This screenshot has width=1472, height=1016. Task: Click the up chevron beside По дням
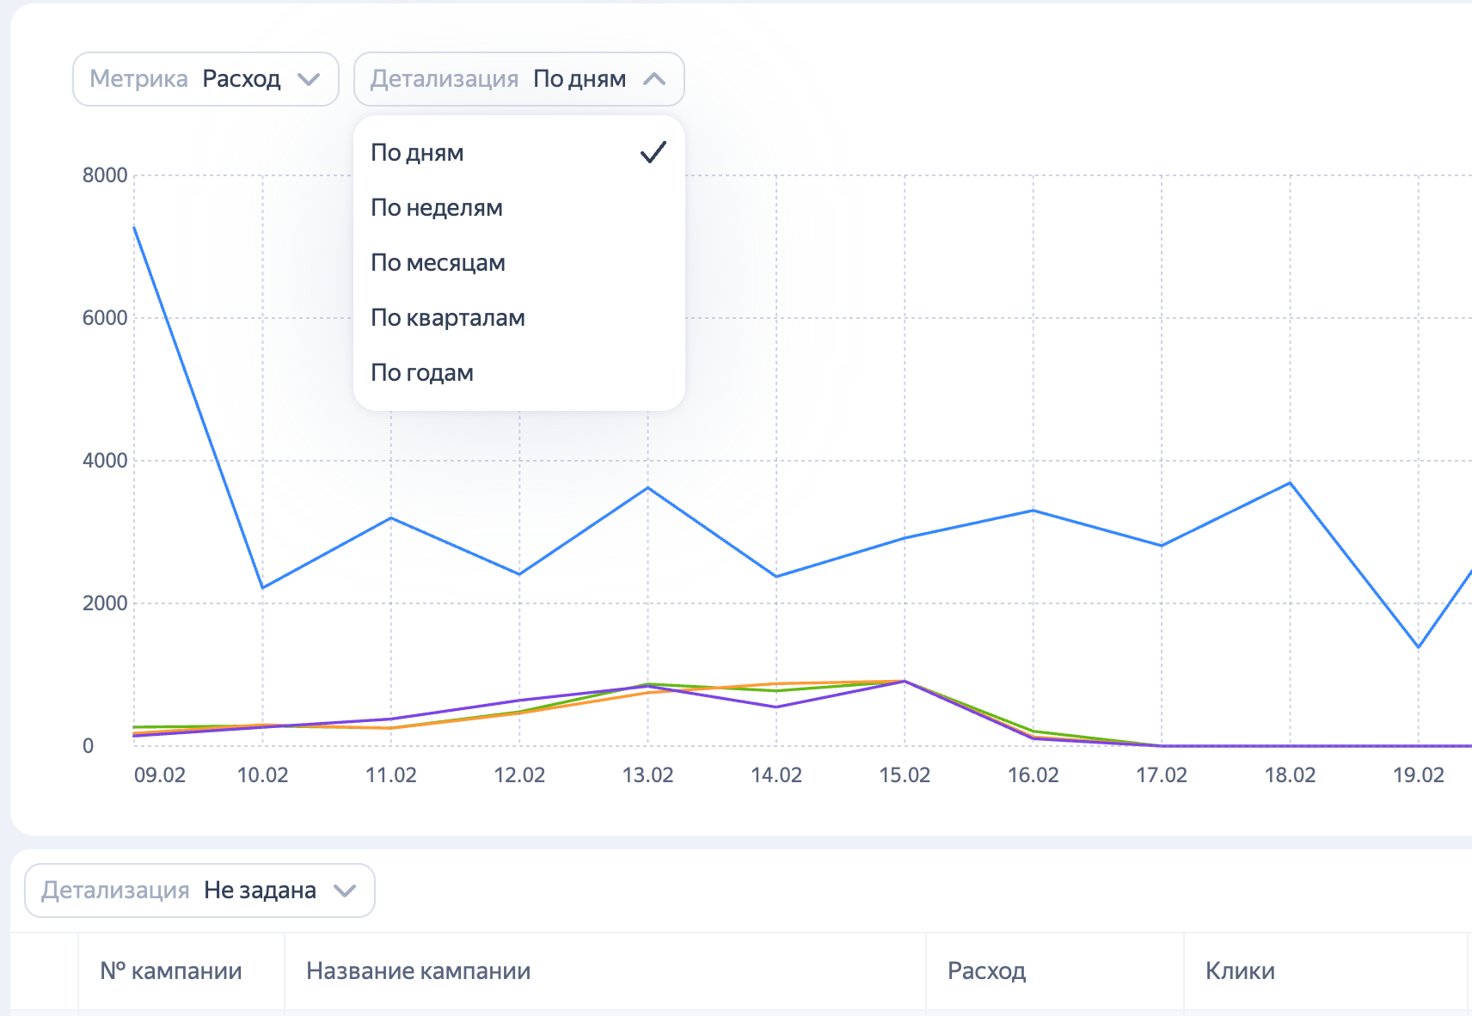point(654,79)
